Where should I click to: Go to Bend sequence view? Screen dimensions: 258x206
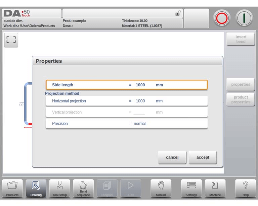(83, 189)
